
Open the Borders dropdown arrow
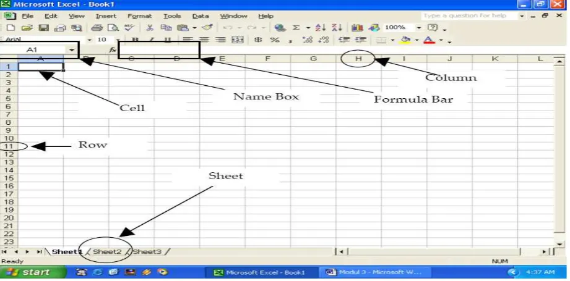(392, 40)
